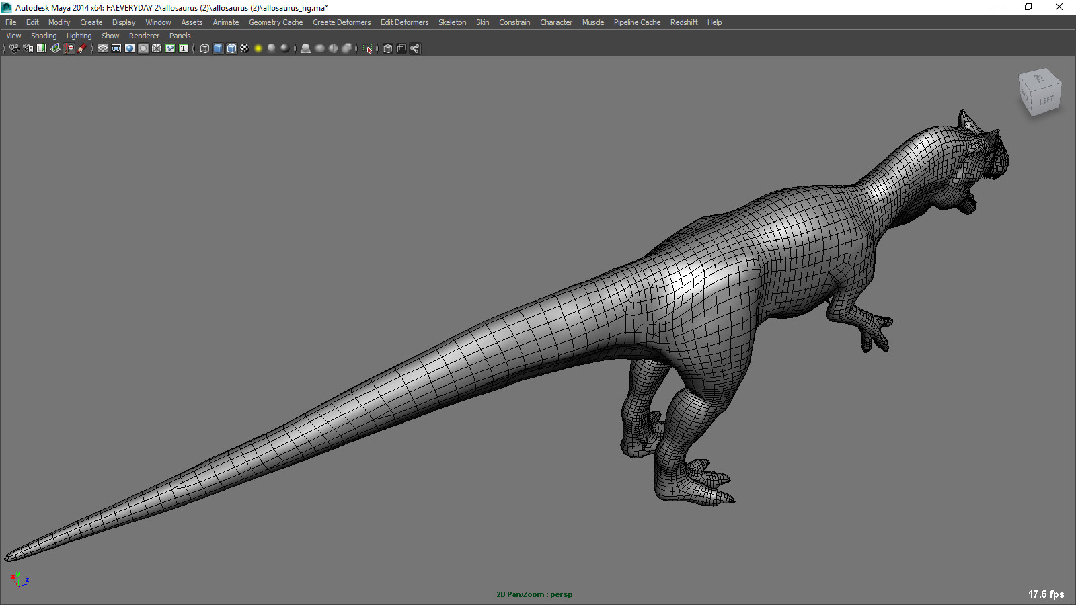Viewport: 1076px width, 605px height.
Task: Open the Animate menu
Action: tap(226, 22)
